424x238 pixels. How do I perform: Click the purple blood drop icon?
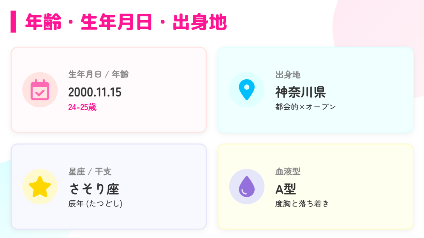247,187
